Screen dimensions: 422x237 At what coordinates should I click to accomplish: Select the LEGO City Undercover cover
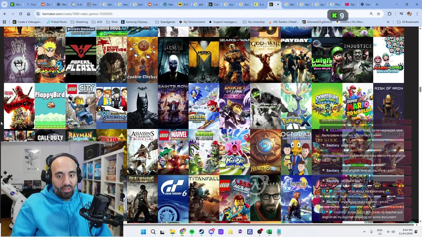81,106
